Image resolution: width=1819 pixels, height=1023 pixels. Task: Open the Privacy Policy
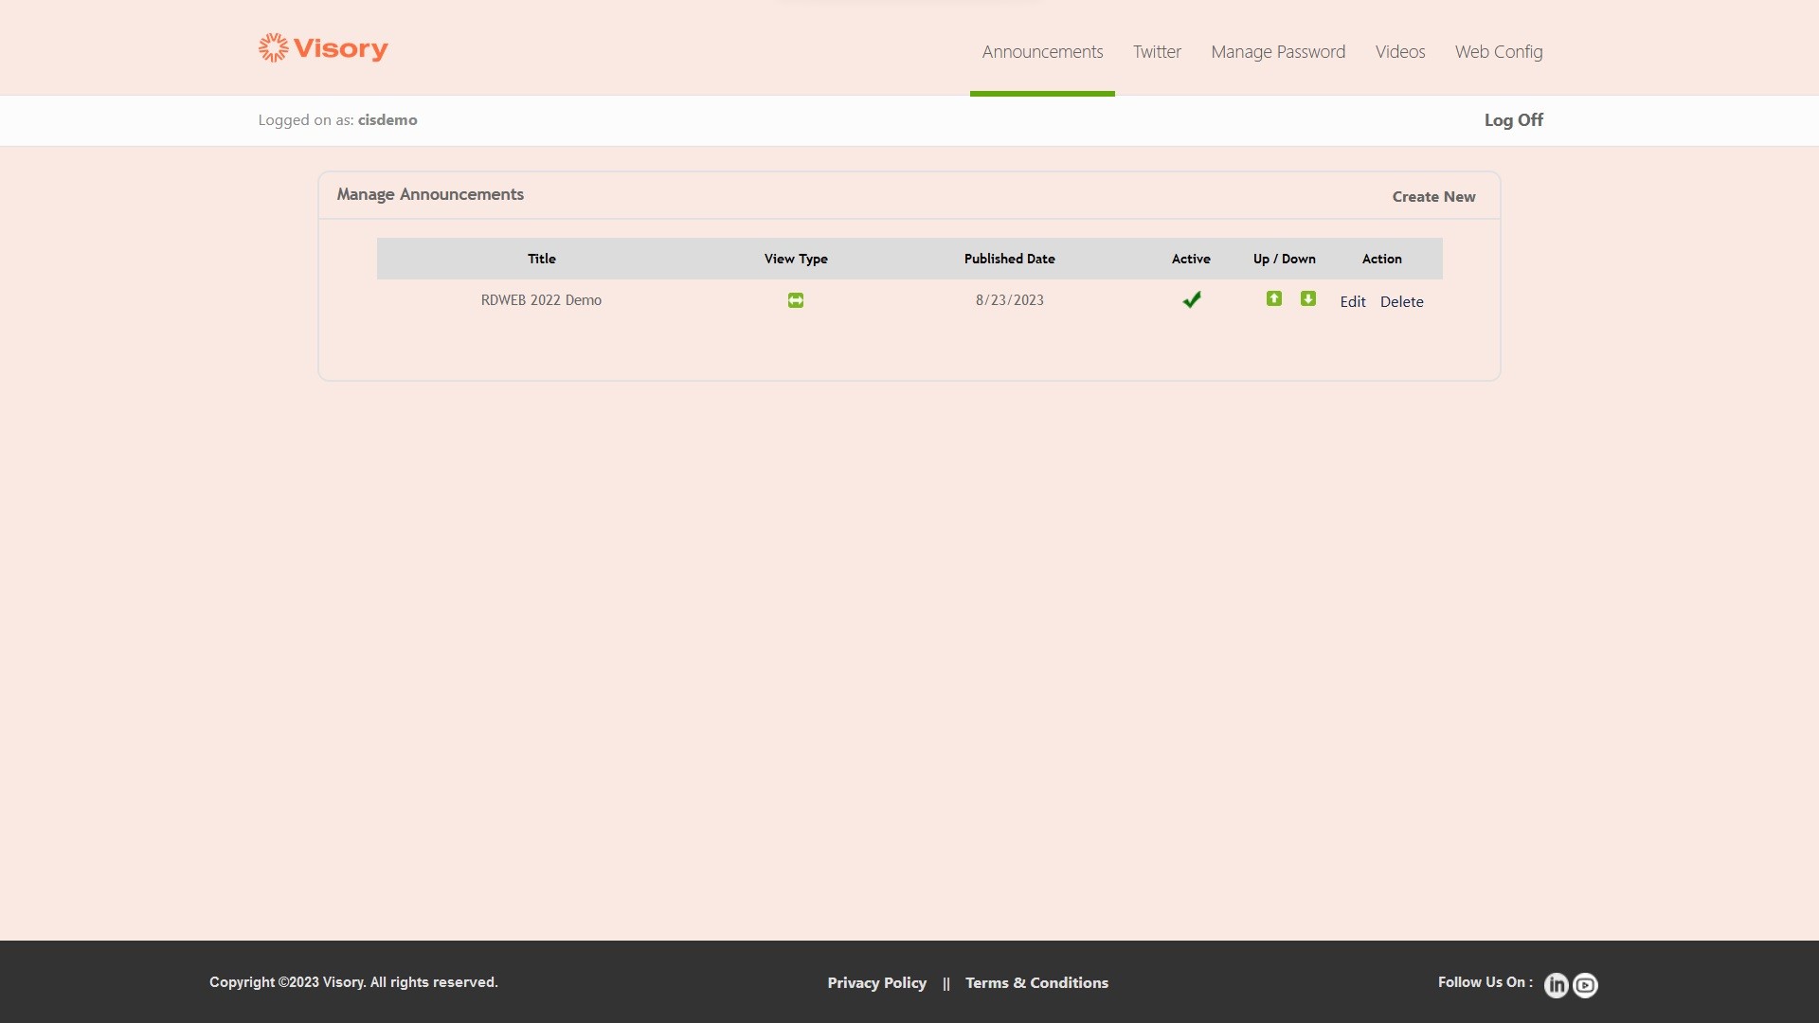pos(876,982)
